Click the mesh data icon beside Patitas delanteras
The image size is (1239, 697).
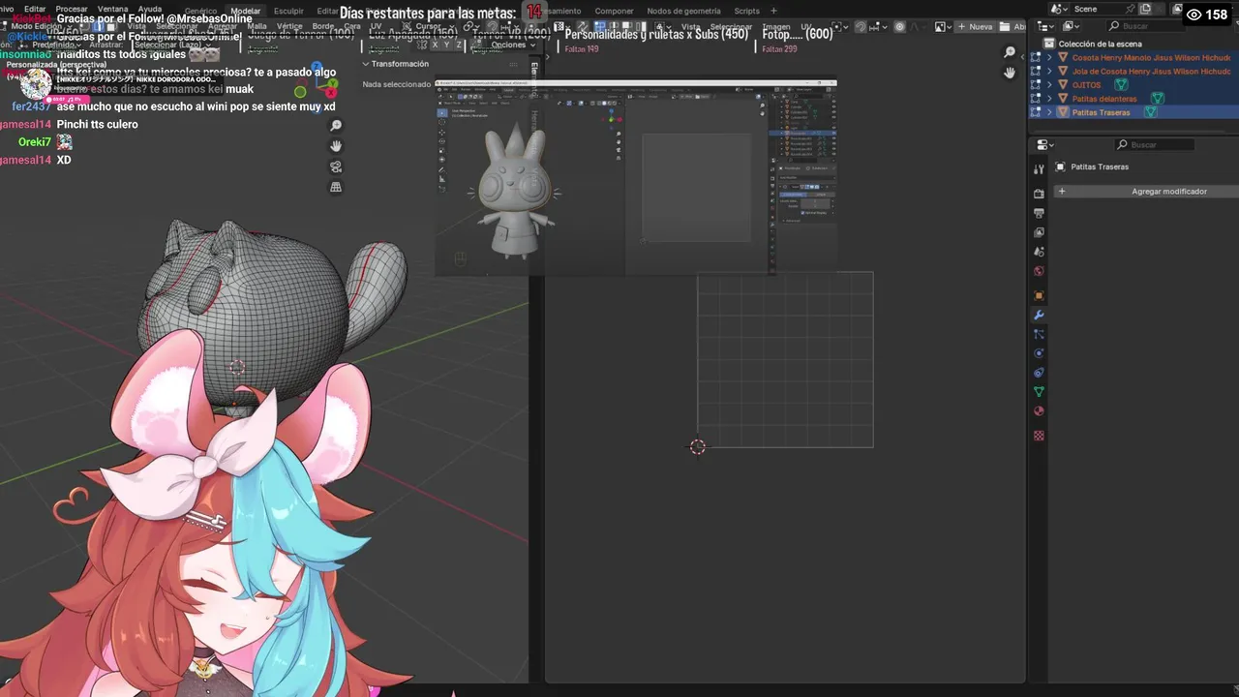tap(1157, 99)
